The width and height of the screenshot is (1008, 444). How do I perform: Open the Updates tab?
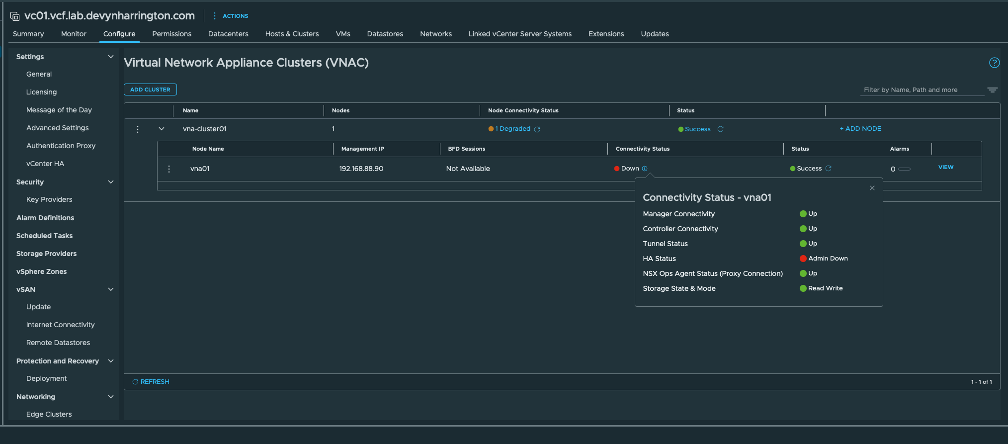(655, 34)
